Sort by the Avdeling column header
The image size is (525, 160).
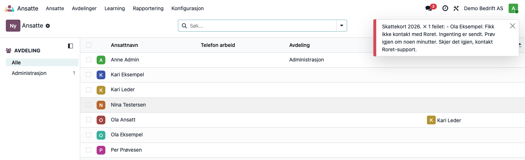pos(299,45)
